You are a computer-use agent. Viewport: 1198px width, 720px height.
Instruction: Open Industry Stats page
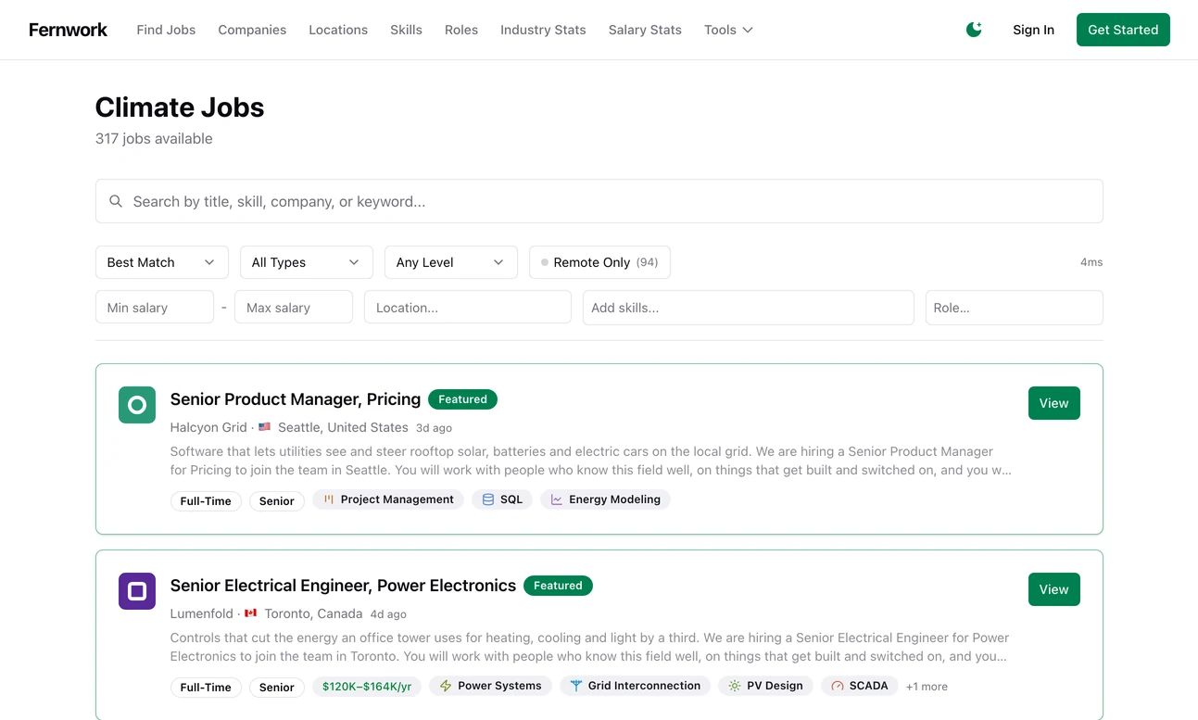(x=543, y=30)
